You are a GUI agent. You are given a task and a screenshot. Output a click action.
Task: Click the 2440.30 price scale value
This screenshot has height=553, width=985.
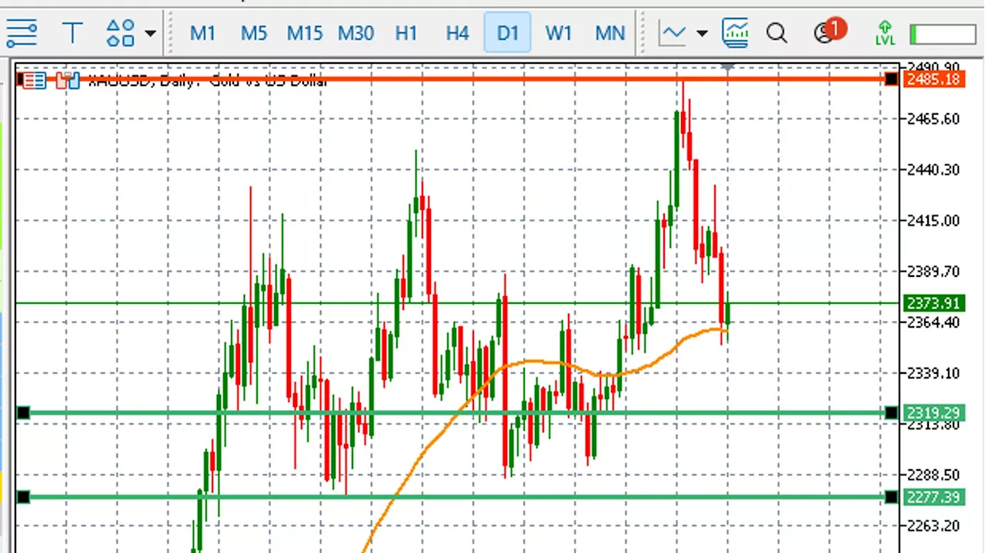click(x=934, y=169)
